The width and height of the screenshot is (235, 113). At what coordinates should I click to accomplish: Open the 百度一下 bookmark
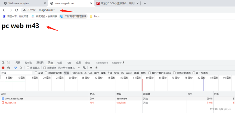coord(16,16)
